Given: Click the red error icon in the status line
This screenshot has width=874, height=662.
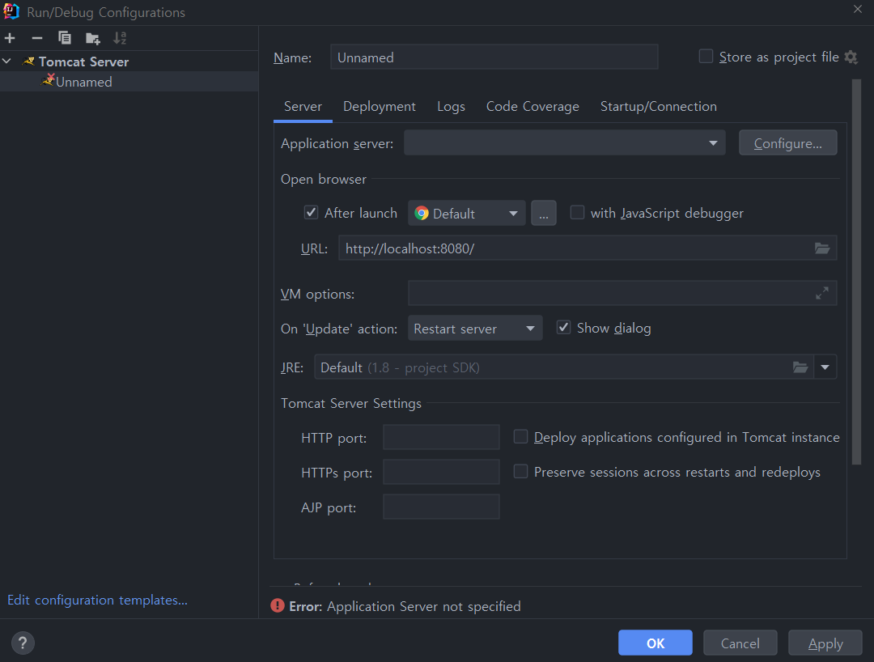Looking at the screenshot, I should coord(277,605).
